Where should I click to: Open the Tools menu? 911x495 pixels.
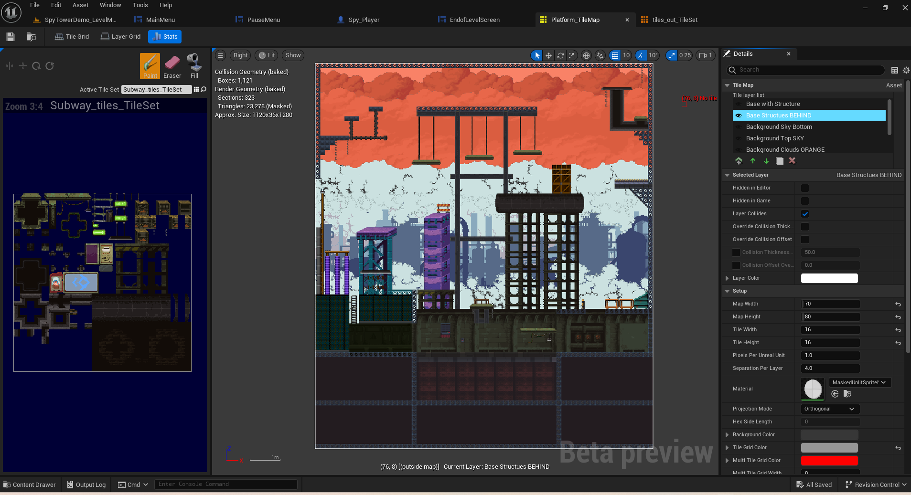(x=140, y=5)
